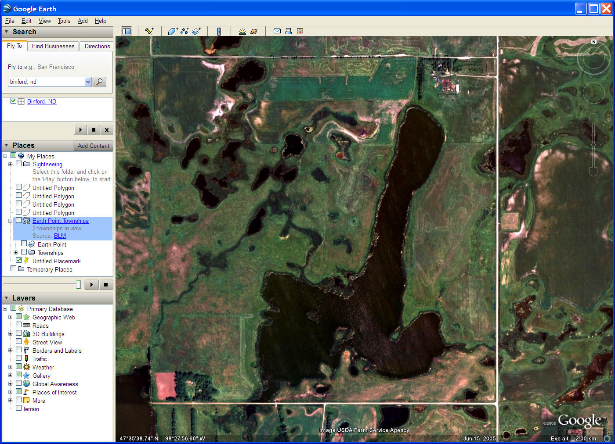Image resolution: width=615 pixels, height=444 pixels.
Task: Click the Global Awareness globe icon
Action: click(x=26, y=384)
